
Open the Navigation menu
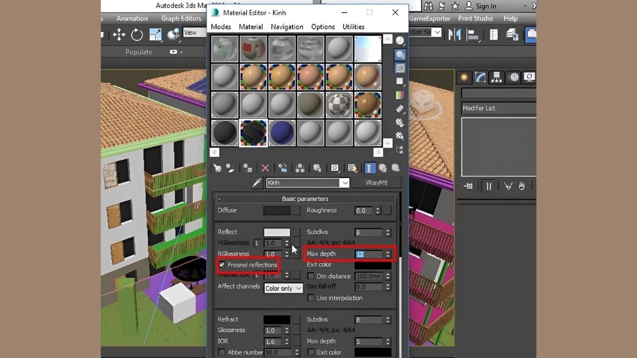[x=287, y=27]
